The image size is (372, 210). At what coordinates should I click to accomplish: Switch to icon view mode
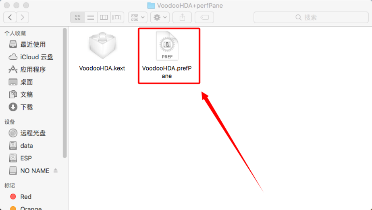[78, 17]
